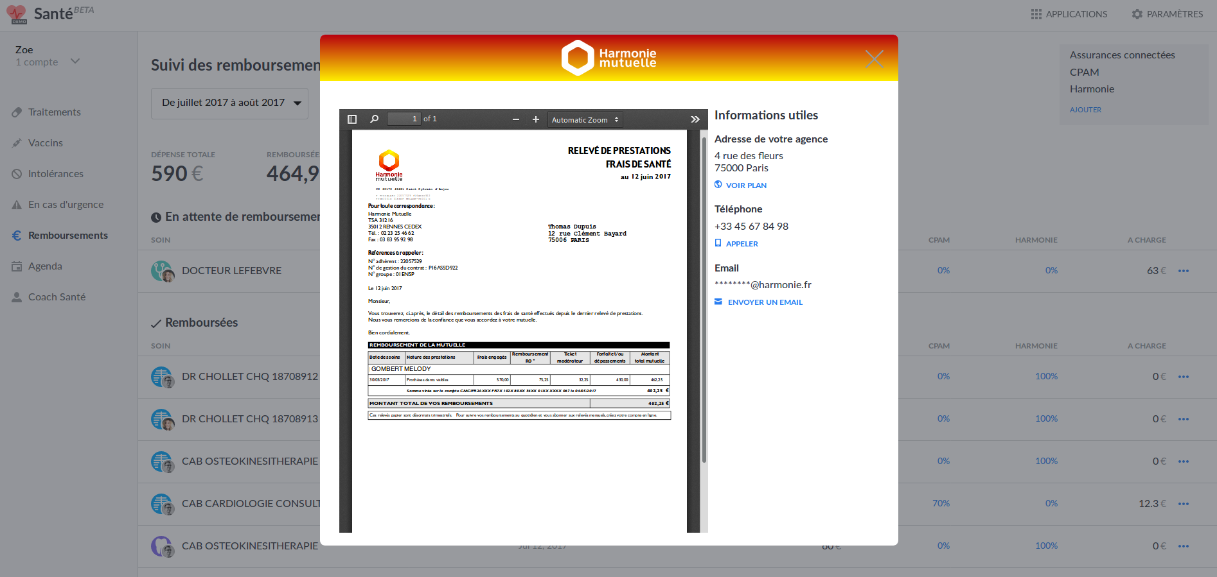The image size is (1217, 577).
Task: Open Coach Santé in sidebar
Action: [57, 297]
